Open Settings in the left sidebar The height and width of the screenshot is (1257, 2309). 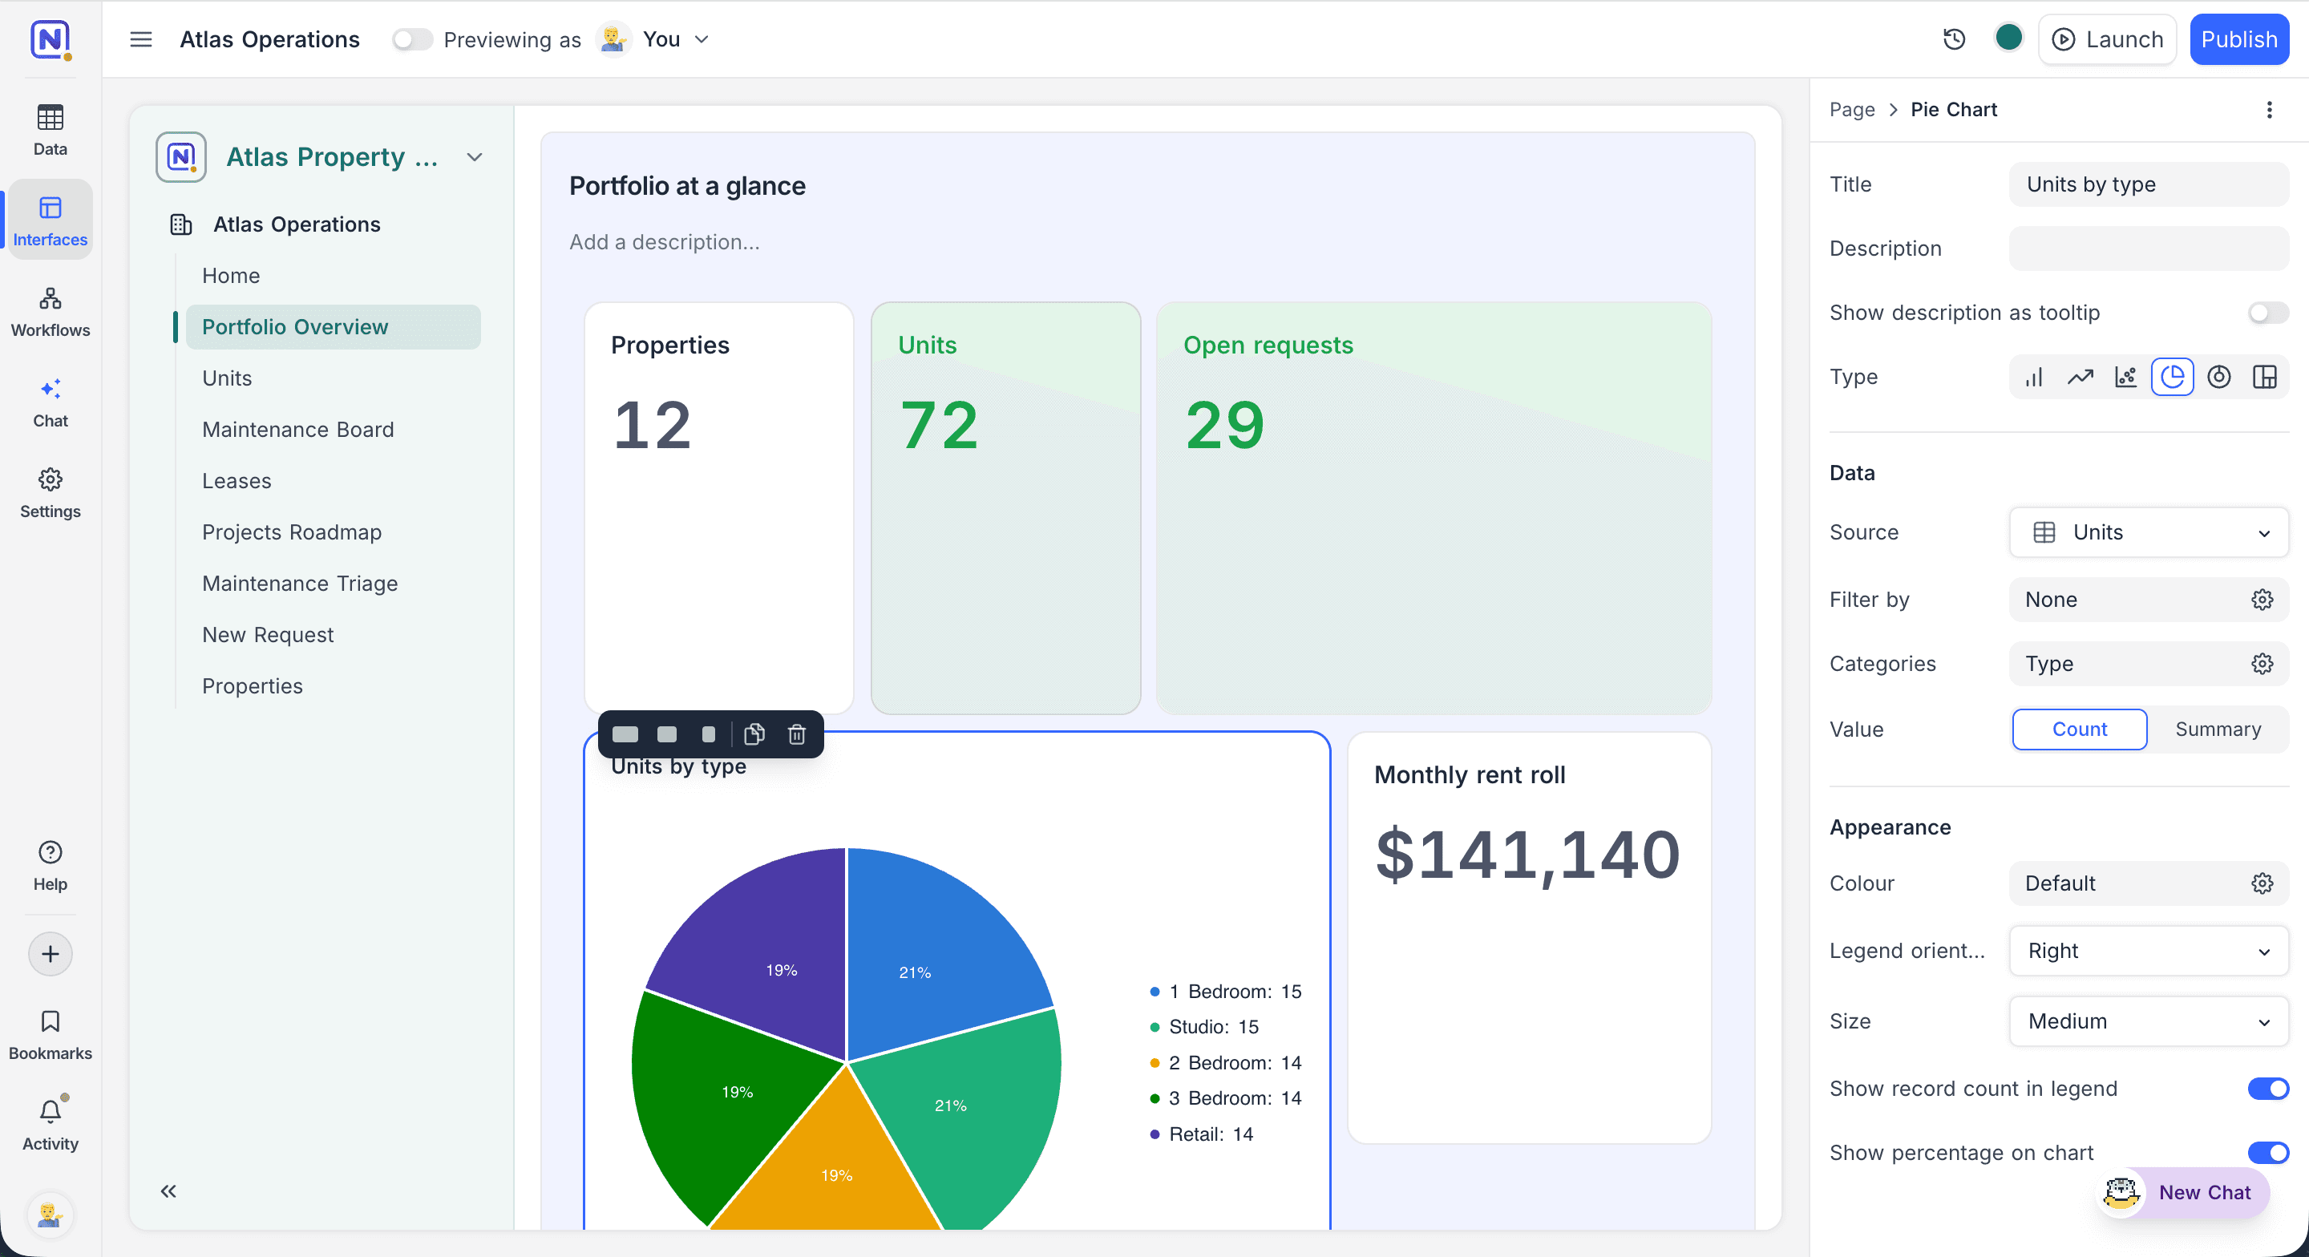pyautogui.click(x=51, y=492)
